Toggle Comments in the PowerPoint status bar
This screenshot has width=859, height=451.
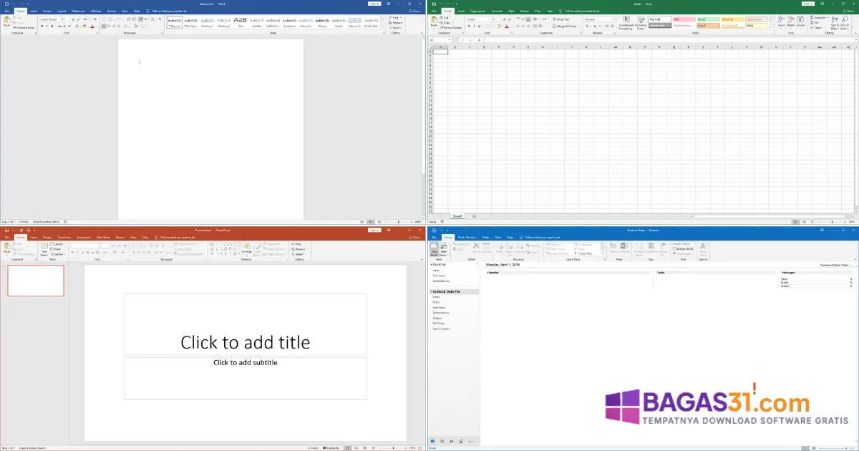click(x=331, y=447)
